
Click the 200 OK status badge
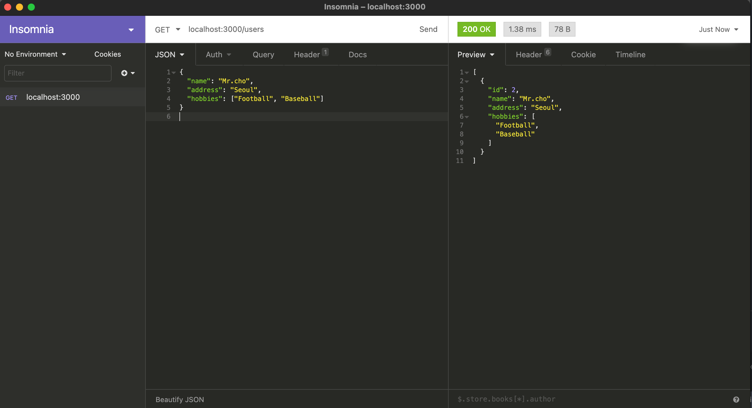(476, 29)
